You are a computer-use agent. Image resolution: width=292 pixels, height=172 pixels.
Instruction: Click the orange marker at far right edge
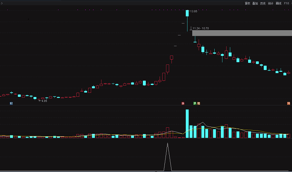pyautogui.click(x=289, y=103)
